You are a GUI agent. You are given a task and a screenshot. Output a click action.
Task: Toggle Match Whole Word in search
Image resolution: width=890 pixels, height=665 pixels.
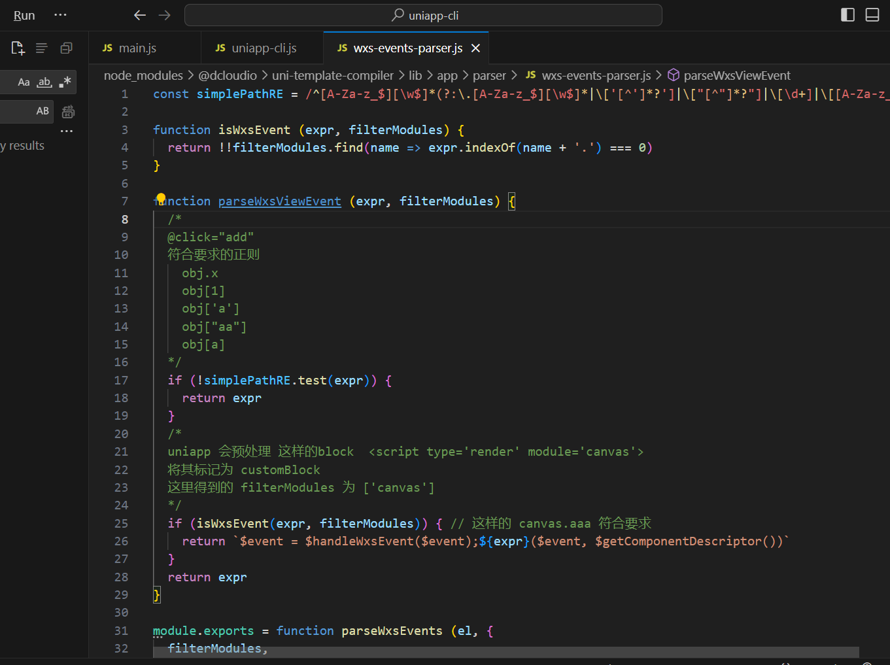44,82
